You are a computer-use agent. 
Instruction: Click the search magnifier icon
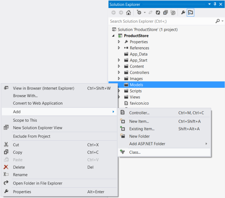click(x=217, y=21)
